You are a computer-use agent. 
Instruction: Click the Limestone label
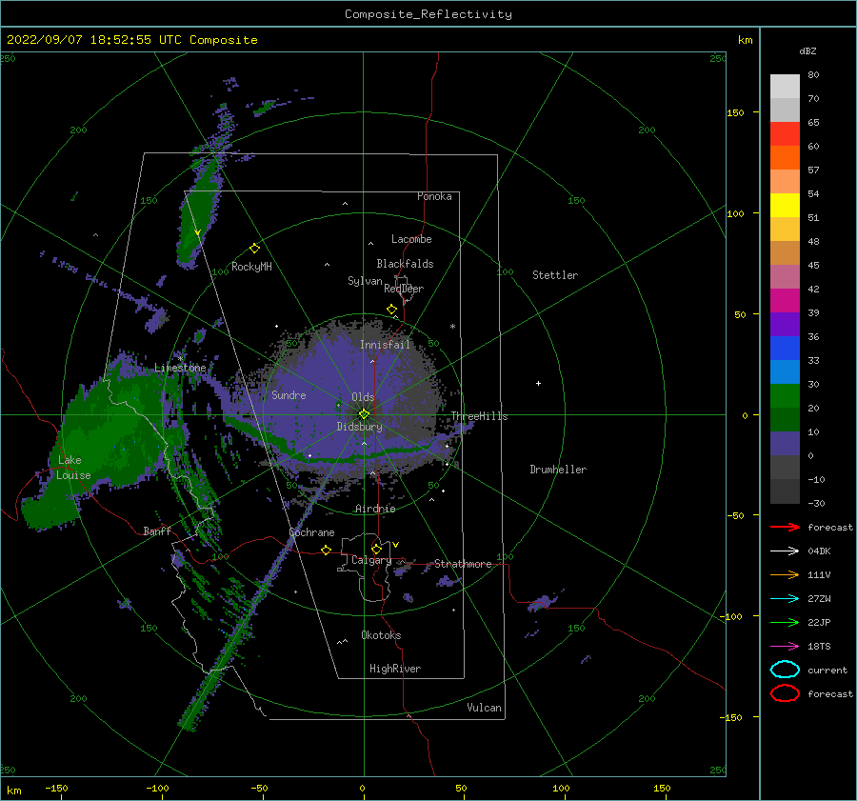(x=180, y=368)
